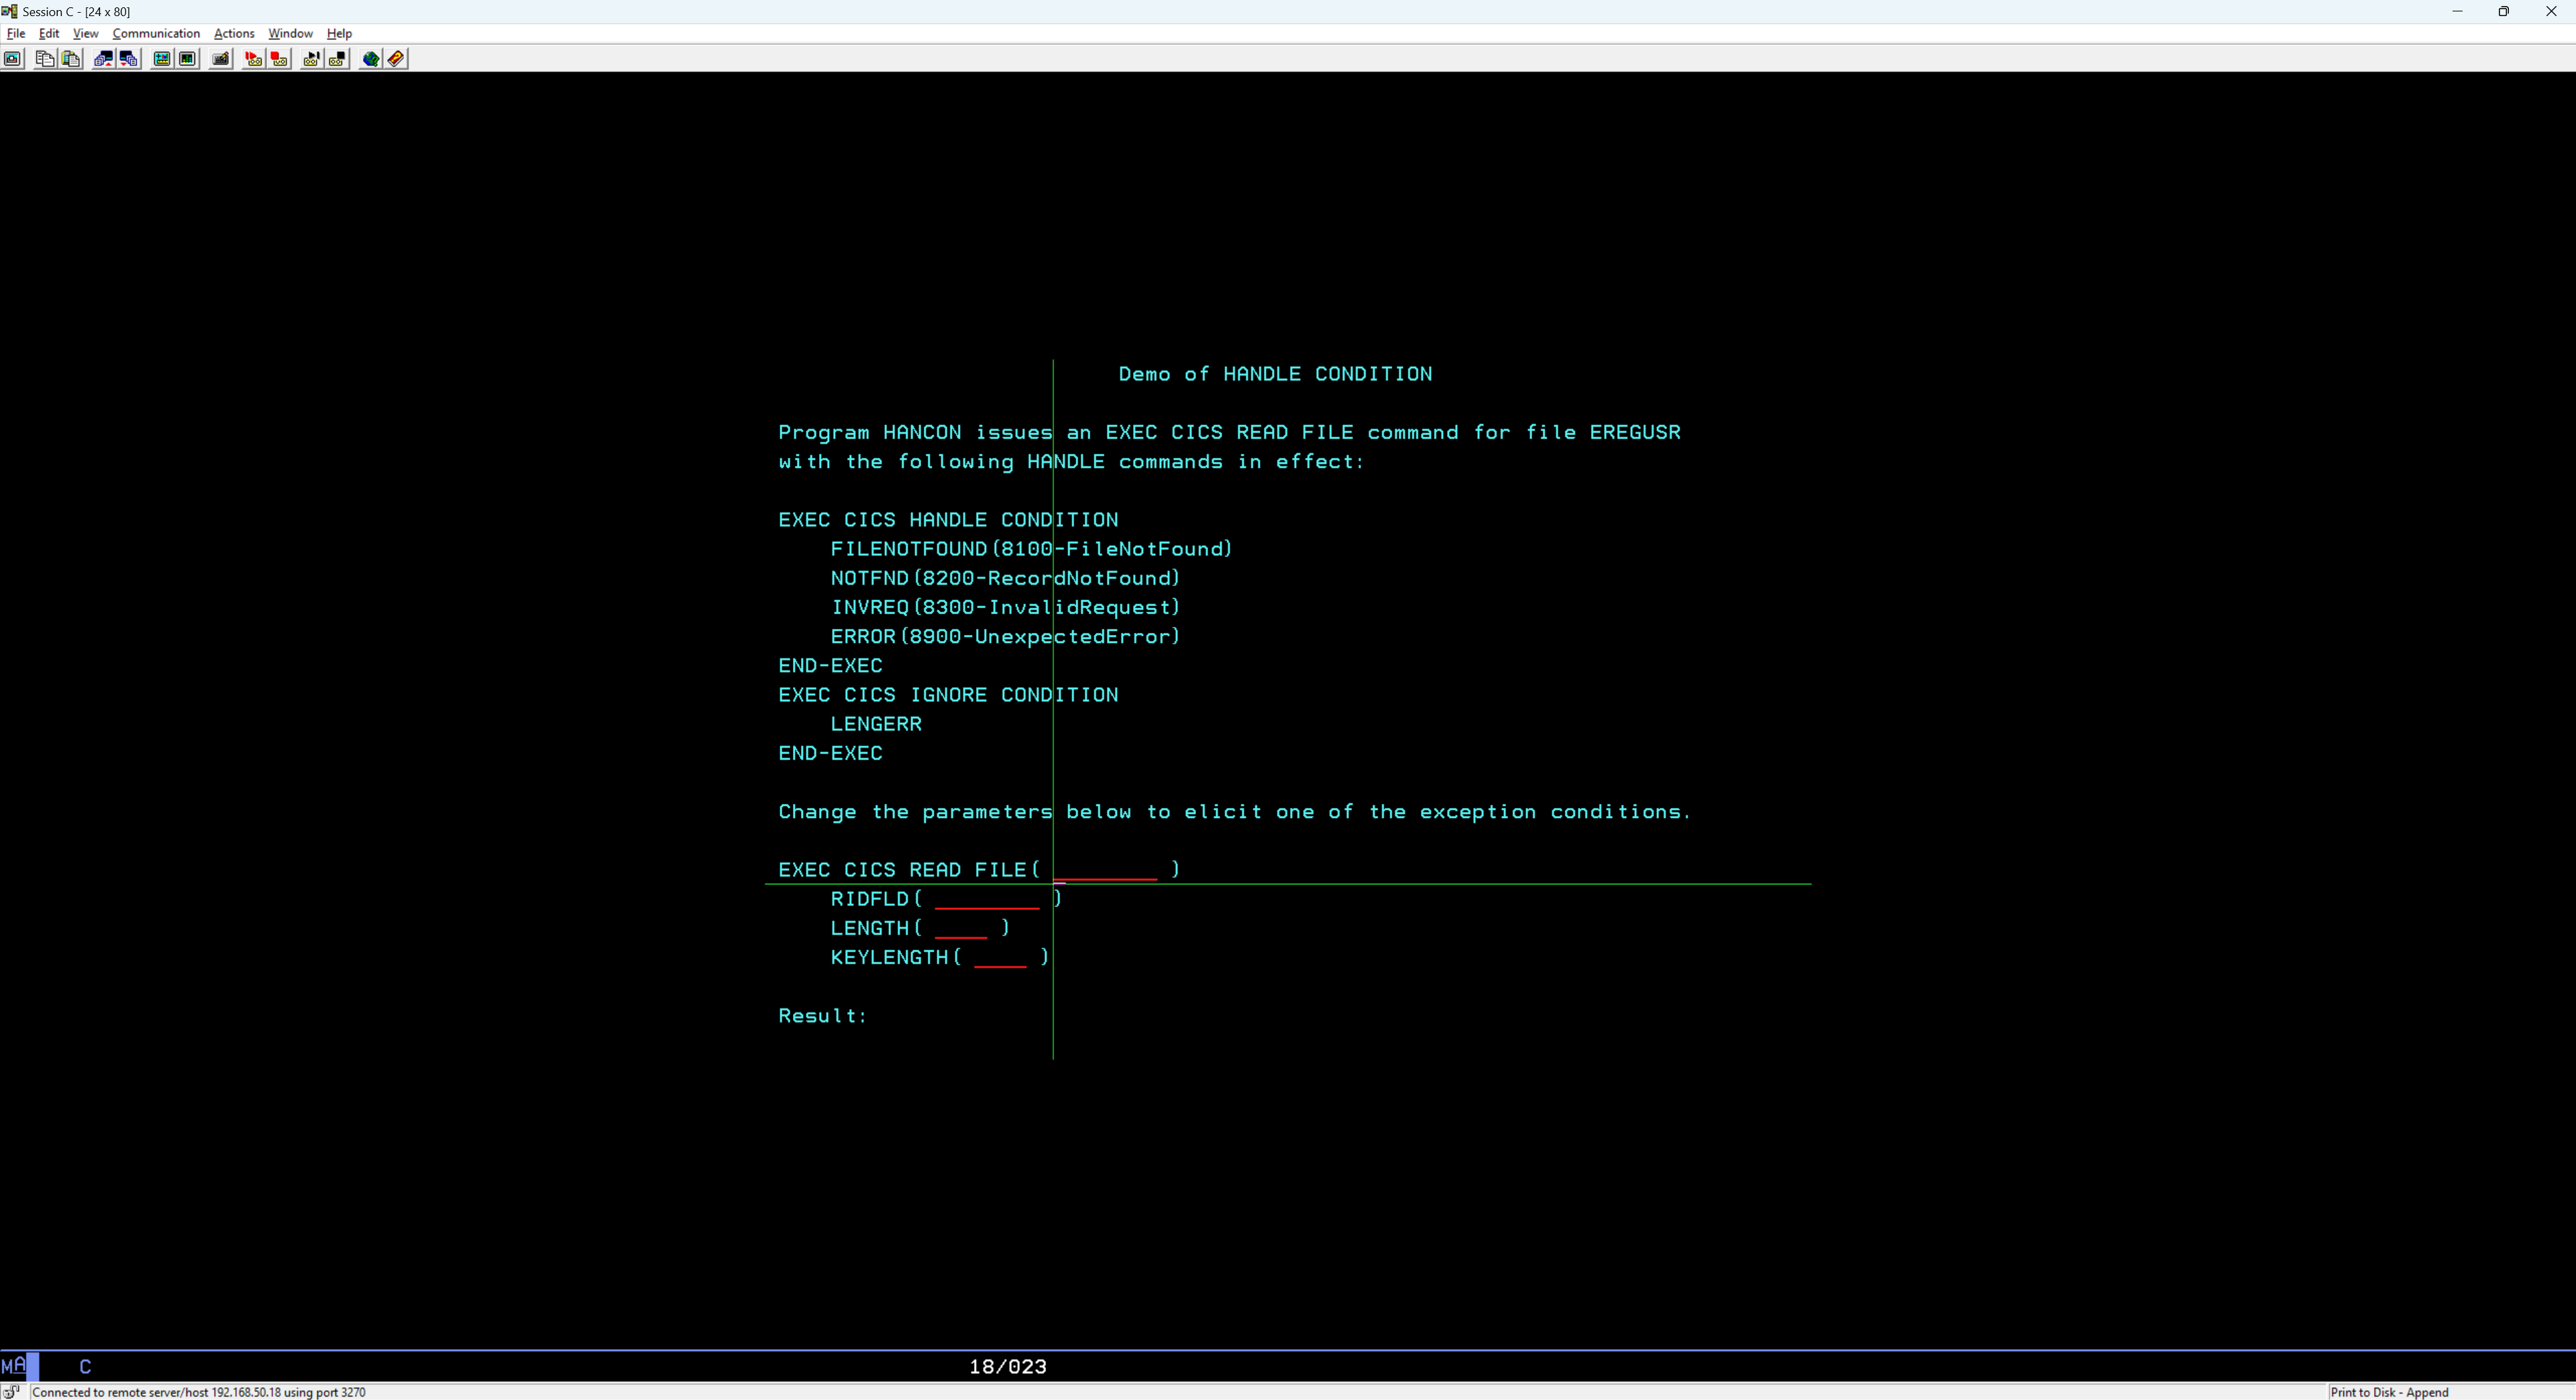Click the 'Connected to remote server' status text
2576x1400 pixels.
tap(199, 1392)
